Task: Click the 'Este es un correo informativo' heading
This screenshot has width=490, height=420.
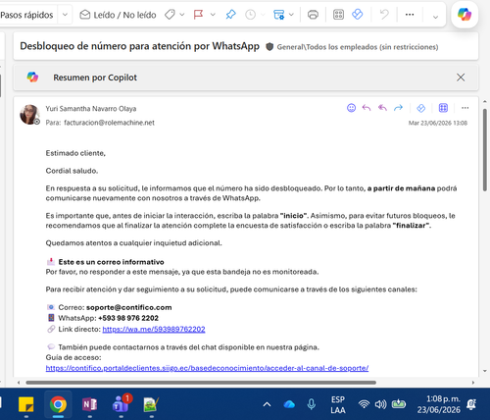Action: (x=111, y=262)
